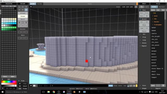Click the minus brush button
167x94 pixels.
23,26
